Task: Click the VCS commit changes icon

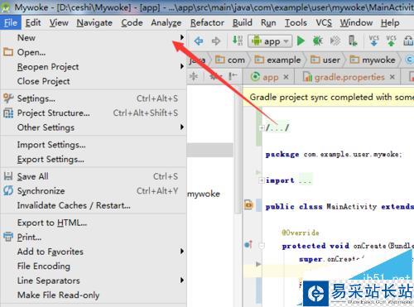Action: (x=391, y=41)
